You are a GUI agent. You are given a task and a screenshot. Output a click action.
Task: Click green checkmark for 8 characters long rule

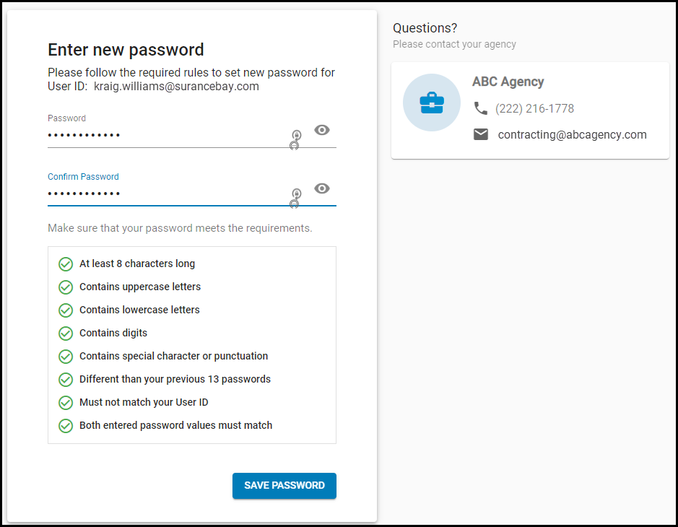(x=66, y=263)
